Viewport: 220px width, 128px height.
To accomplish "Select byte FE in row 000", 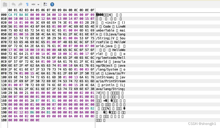I will click(16, 15).
